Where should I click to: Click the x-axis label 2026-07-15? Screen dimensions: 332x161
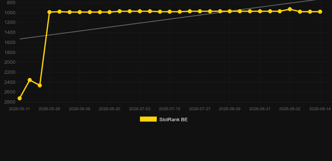tap(170, 109)
